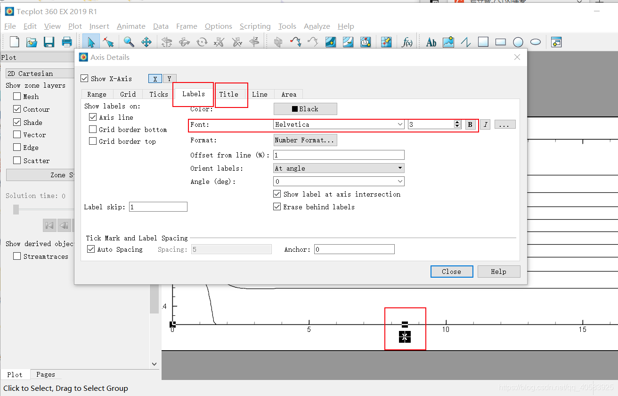Open the f(x) data alter icon

(407, 42)
